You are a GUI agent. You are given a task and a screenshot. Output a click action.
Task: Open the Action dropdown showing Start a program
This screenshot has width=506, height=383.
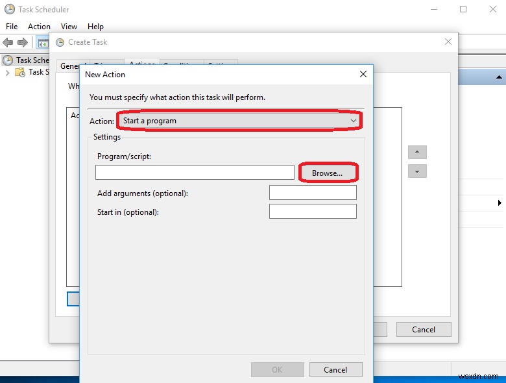point(240,121)
